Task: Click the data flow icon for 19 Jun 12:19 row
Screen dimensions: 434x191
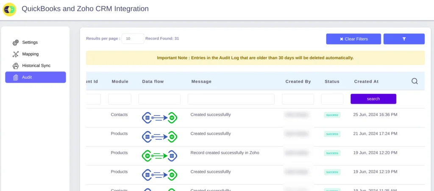Action: click(159, 175)
